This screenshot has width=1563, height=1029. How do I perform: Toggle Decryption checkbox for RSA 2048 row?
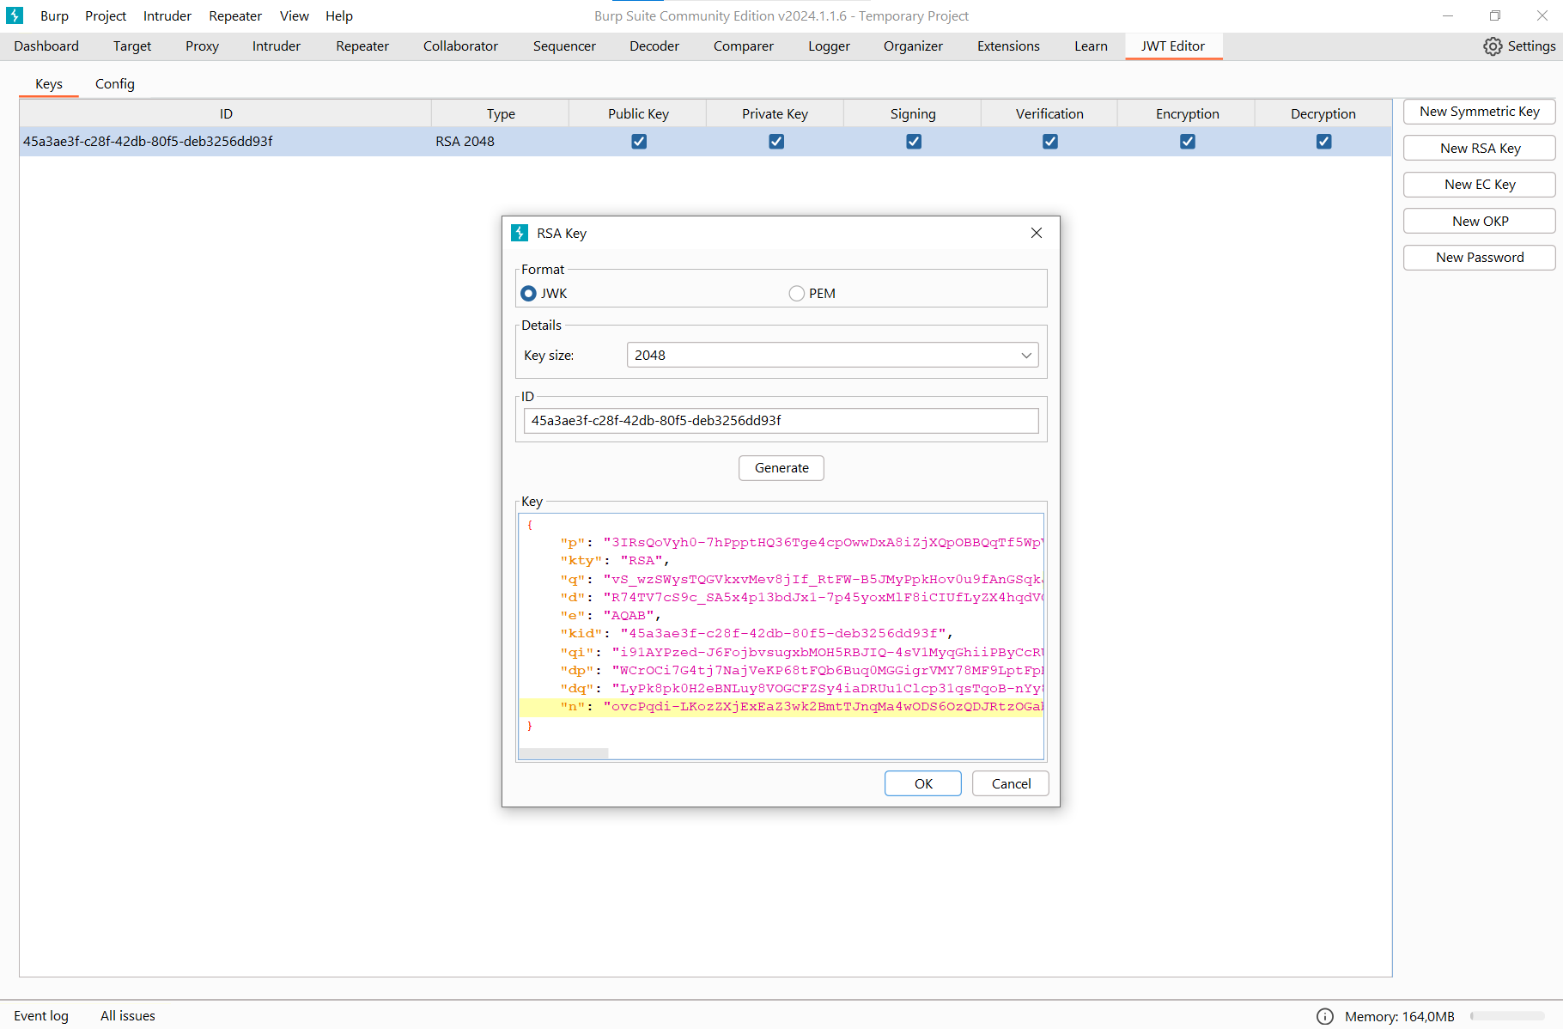(1324, 142)
